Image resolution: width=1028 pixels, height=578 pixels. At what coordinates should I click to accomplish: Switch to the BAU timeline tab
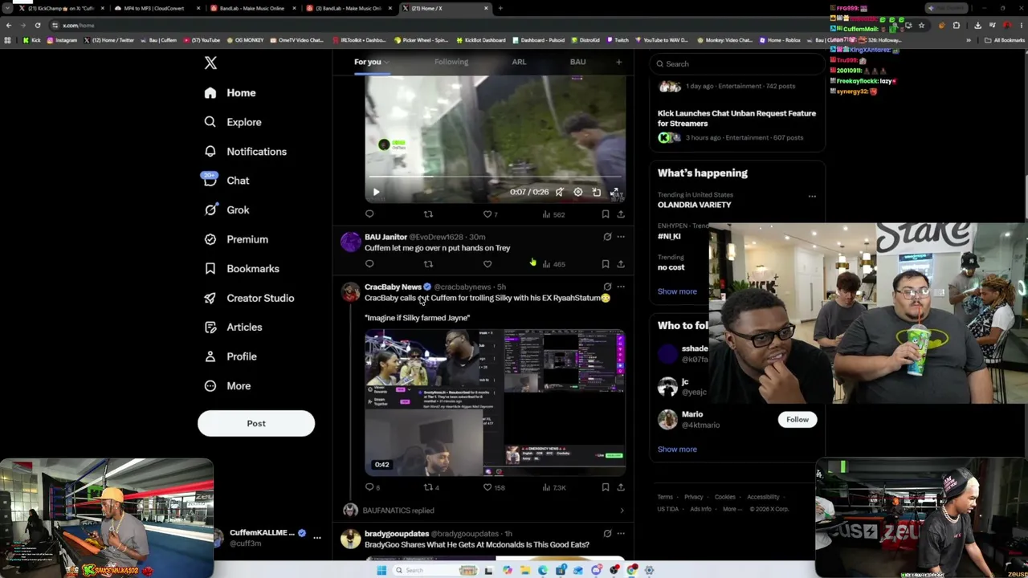coord(577,62)
